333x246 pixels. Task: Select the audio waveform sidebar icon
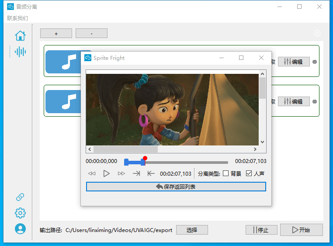pos(20,52)
